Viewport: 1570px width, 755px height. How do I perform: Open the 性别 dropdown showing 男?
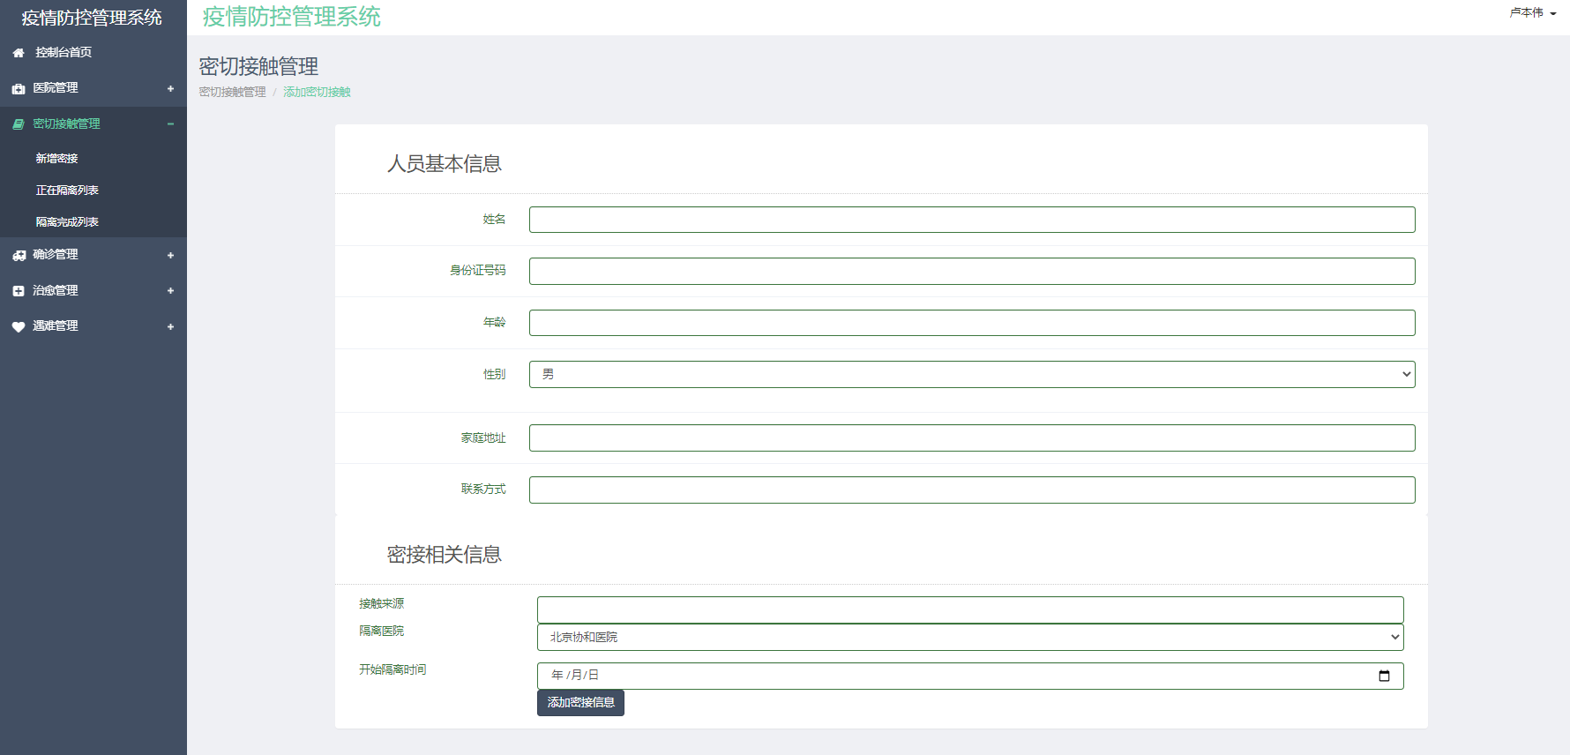click(x=972, y=374)
